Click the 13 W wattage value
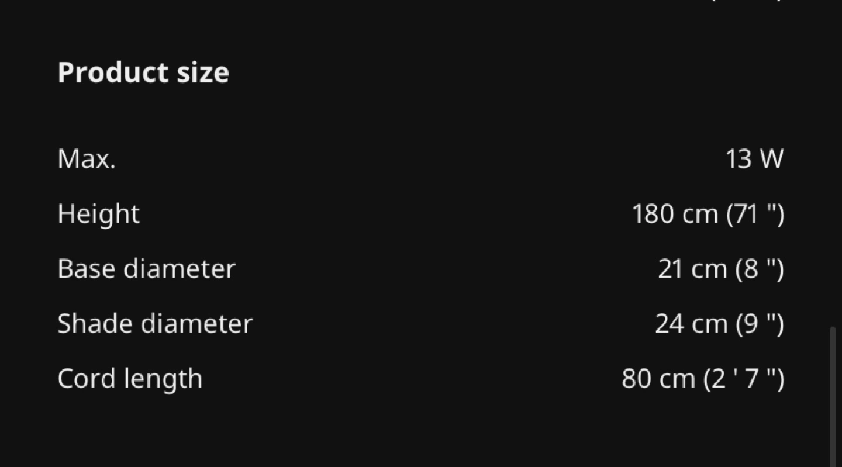The image size is (842, 467). pyautogui.click(x=754, y=158)
